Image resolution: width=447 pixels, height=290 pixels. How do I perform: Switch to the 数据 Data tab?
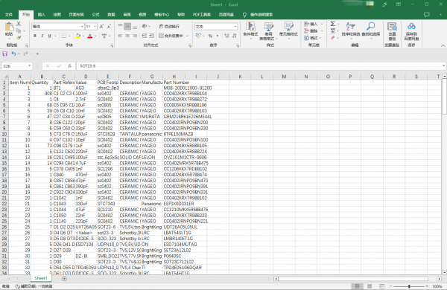pos(111,15)
